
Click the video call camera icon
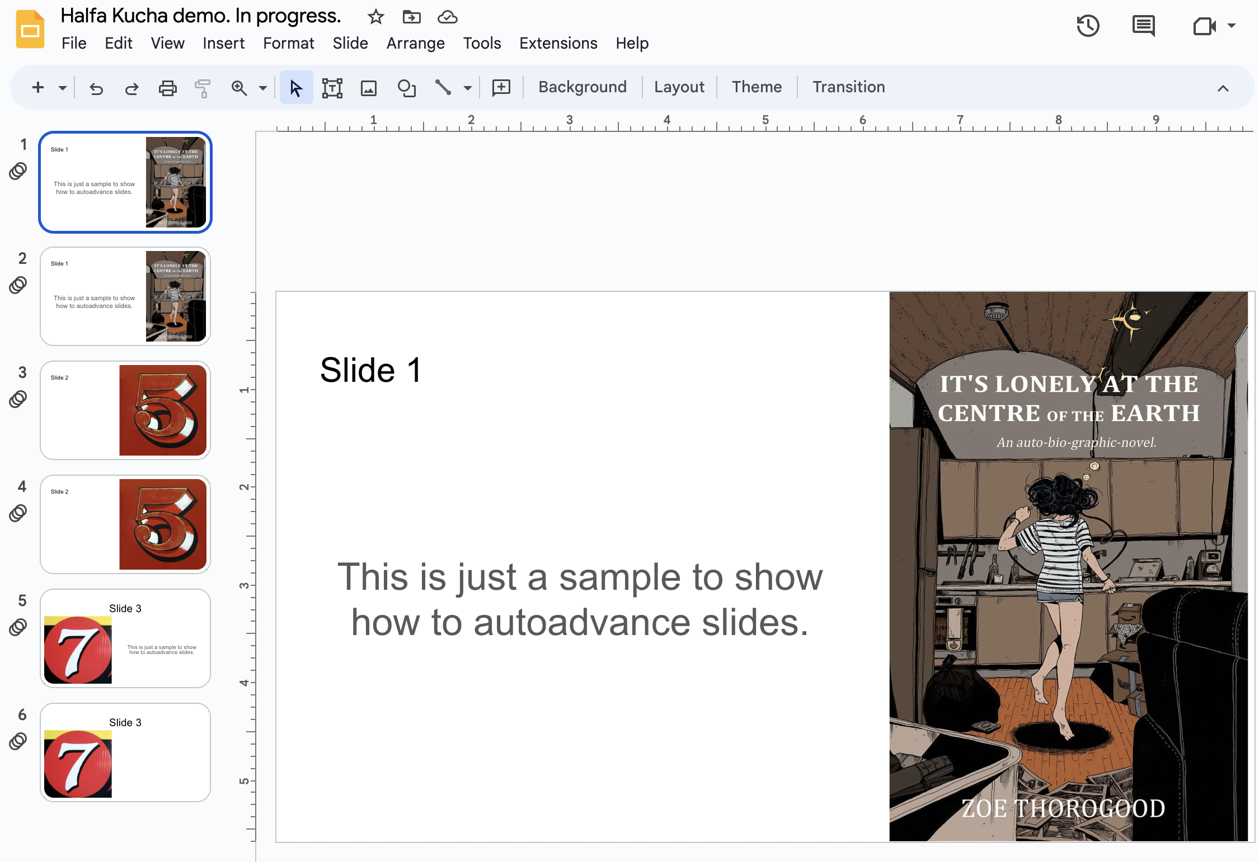(1204, 26)
